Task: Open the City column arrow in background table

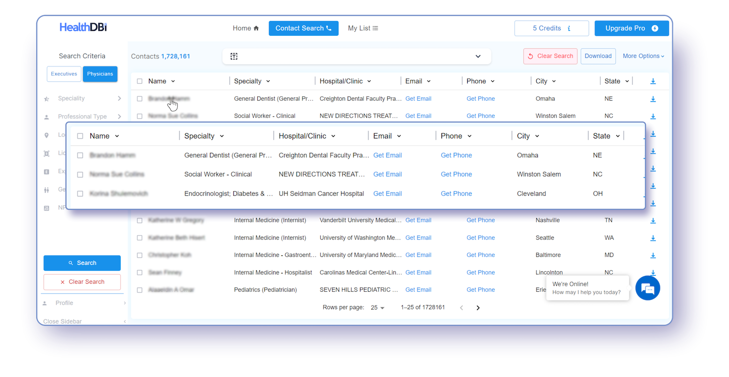Action: click(554, 81)
